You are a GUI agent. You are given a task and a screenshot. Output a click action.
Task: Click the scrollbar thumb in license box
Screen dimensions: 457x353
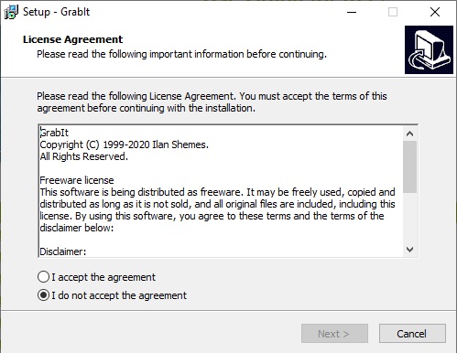[x=409, y=166]
